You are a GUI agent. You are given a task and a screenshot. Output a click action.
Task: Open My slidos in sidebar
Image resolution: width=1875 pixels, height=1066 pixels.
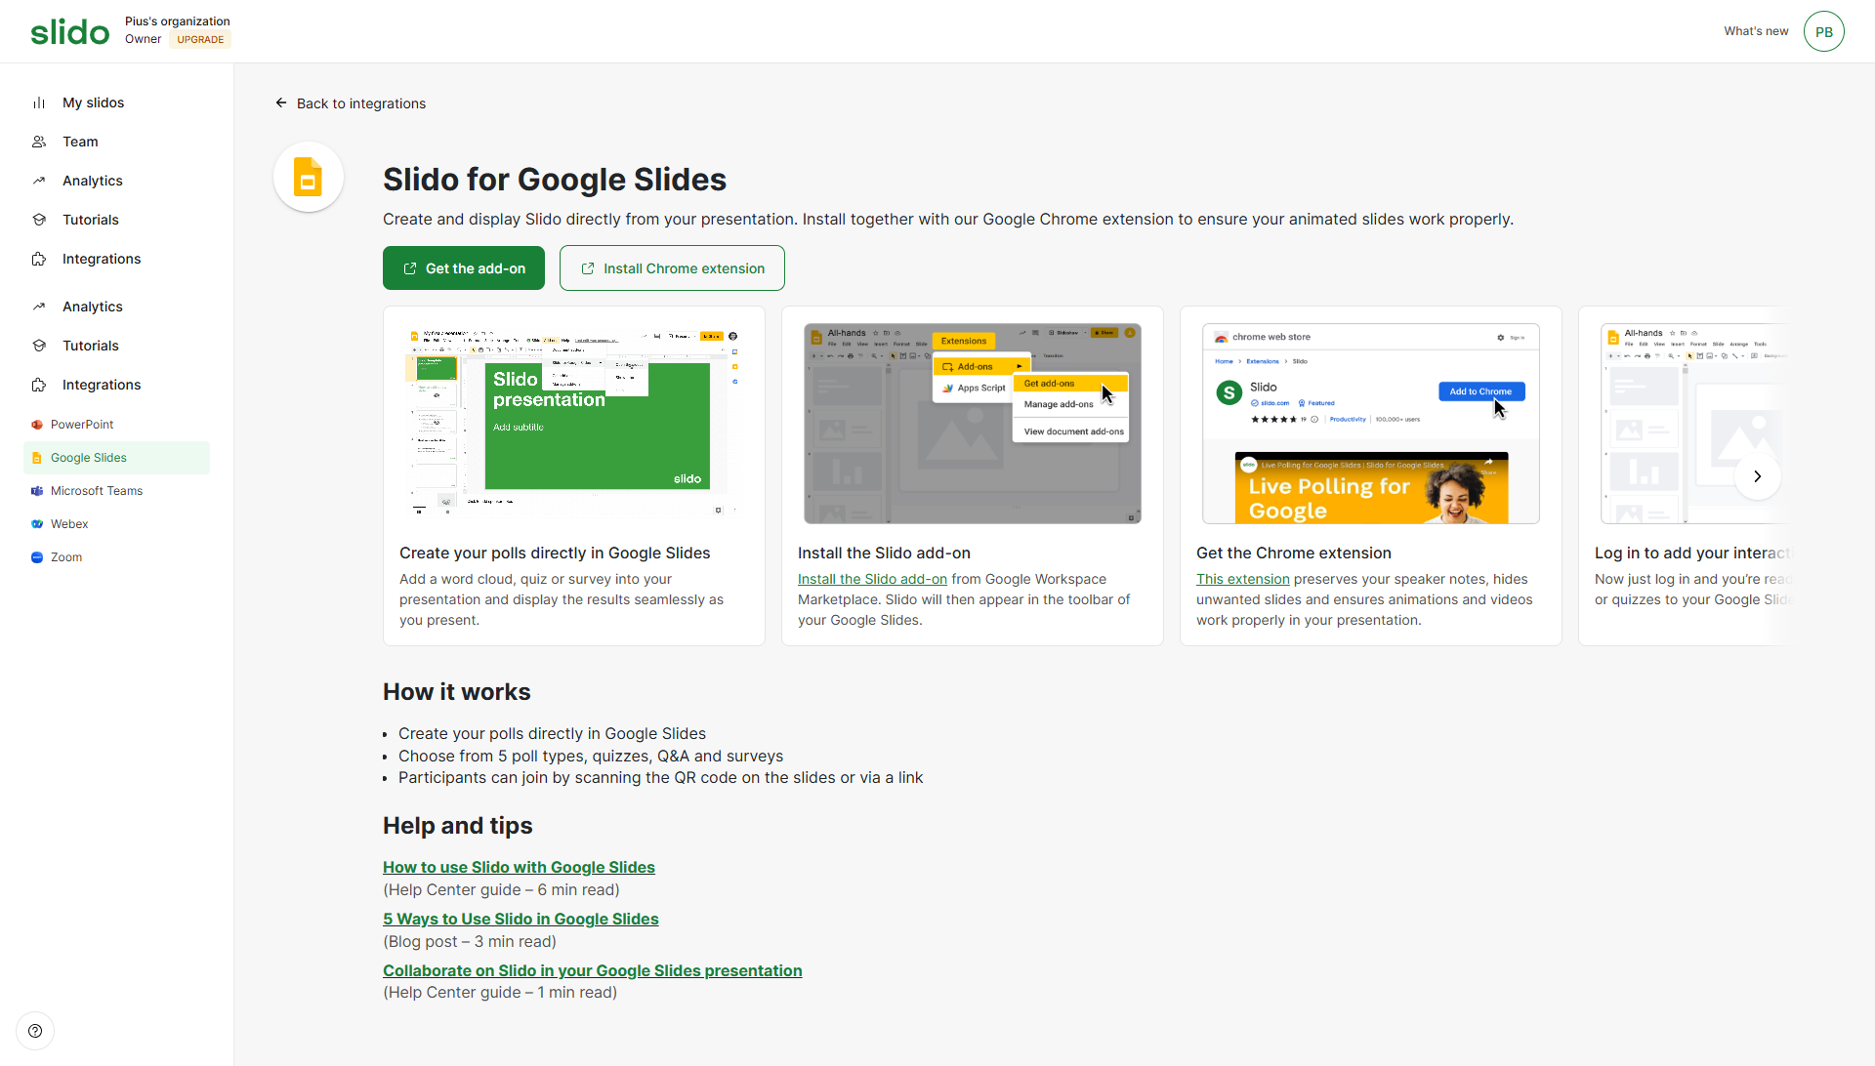click(x=93, y=102)
